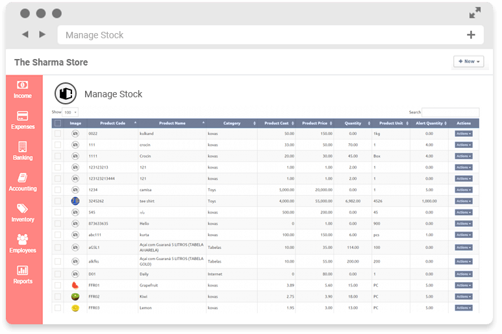Image resolution: width=502 pixels, height=334 pixels.
Task: Open the Actions dropdown for tee shirt row
Action: pos(463,201)
